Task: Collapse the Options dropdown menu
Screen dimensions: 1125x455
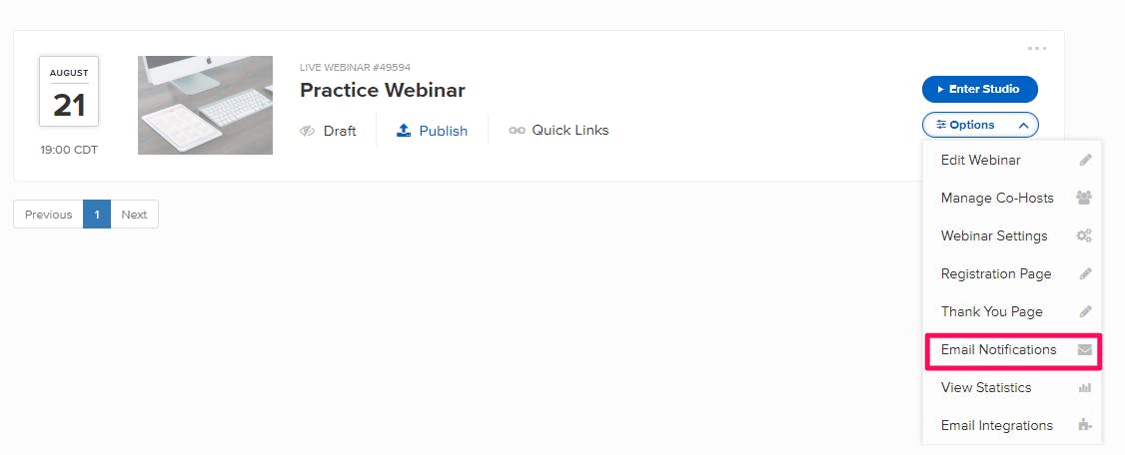Action: (x=980, y=126)
